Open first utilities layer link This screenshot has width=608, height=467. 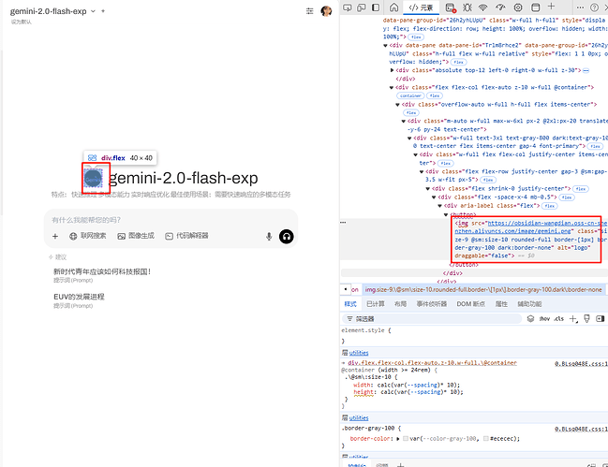pos(359,353)
